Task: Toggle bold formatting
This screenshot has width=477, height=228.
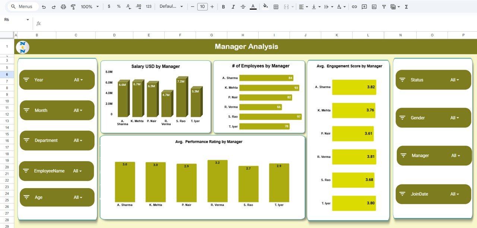Action: coord(223,7)
